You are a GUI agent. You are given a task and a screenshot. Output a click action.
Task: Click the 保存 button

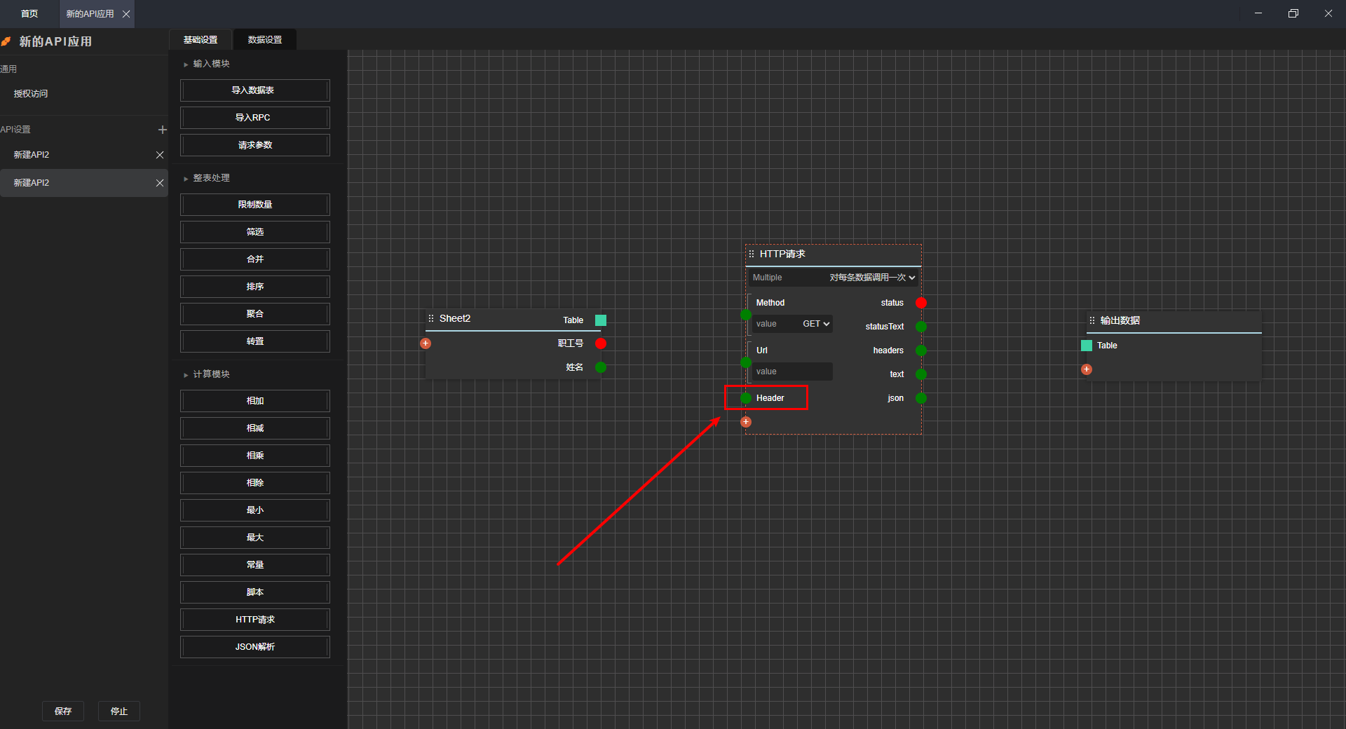pyautogui.click(x=63, y=711)
